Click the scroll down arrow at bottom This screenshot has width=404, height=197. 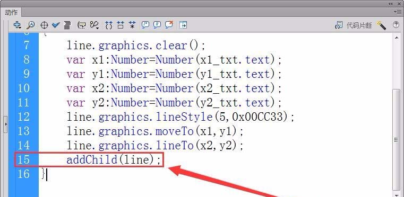click(397, 195)
